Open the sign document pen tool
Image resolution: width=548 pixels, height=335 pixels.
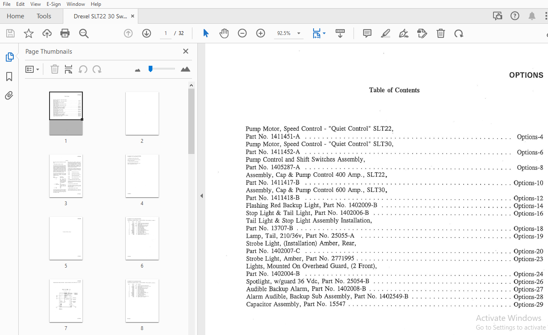click(x=404, y=33)
